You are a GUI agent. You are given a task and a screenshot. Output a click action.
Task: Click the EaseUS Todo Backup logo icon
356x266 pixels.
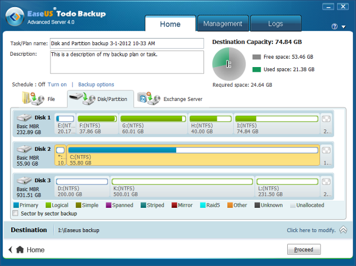(15, 17)
